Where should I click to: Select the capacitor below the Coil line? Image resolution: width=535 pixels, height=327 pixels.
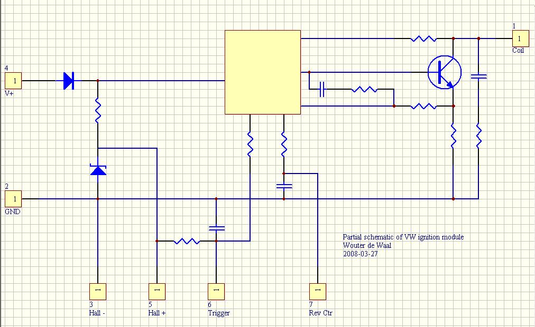[x=478, y=76]
